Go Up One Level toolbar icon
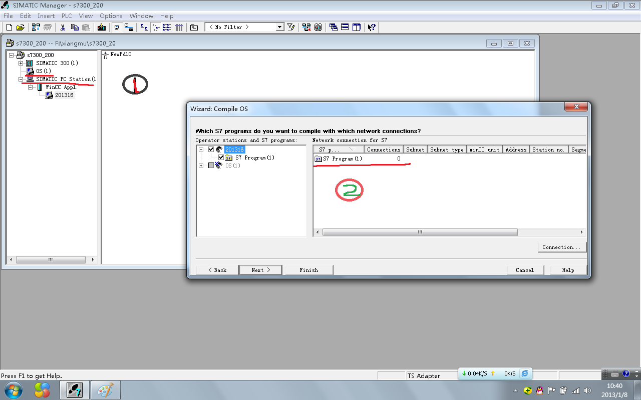 click(194, 27)
